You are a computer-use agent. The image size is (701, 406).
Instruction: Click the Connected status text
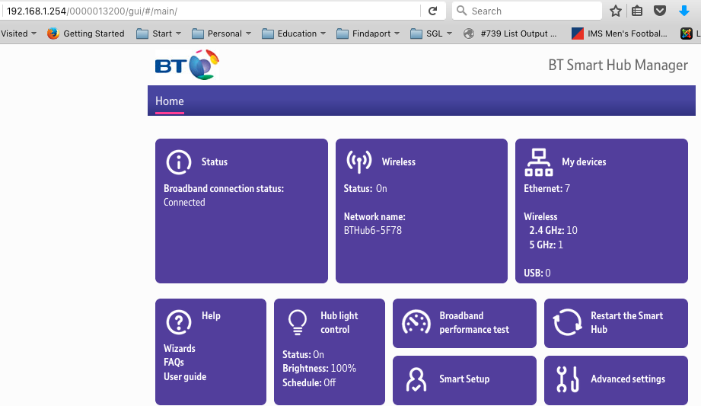tap(184, 203)
